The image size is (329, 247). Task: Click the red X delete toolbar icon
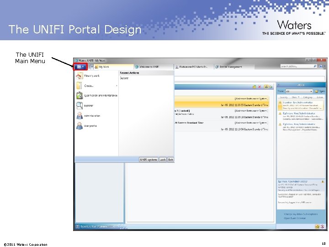(x=260, y=87)
